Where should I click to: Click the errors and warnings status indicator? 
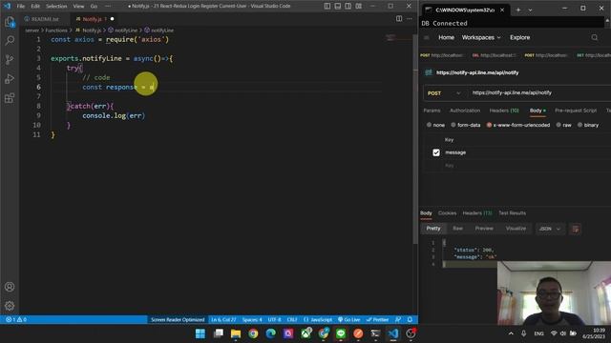[x=16, y=320]
